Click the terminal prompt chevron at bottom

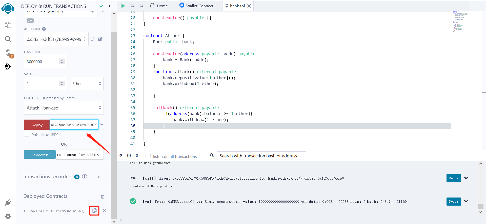pyautogui.click(x=121, y=219)
